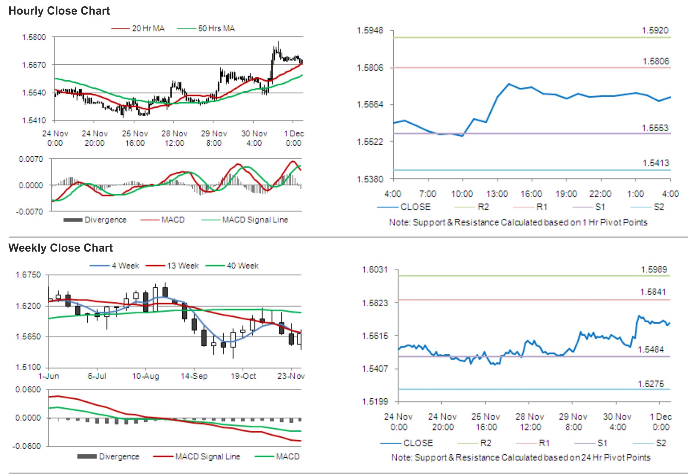Click the '22:00' time axis label
The image size is (688, 474).
point(600,194)
